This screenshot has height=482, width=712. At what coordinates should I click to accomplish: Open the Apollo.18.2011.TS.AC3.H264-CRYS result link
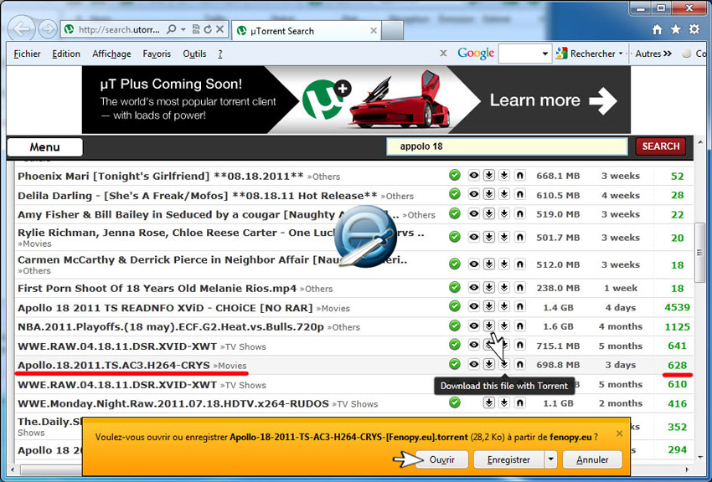pos(114,365)
